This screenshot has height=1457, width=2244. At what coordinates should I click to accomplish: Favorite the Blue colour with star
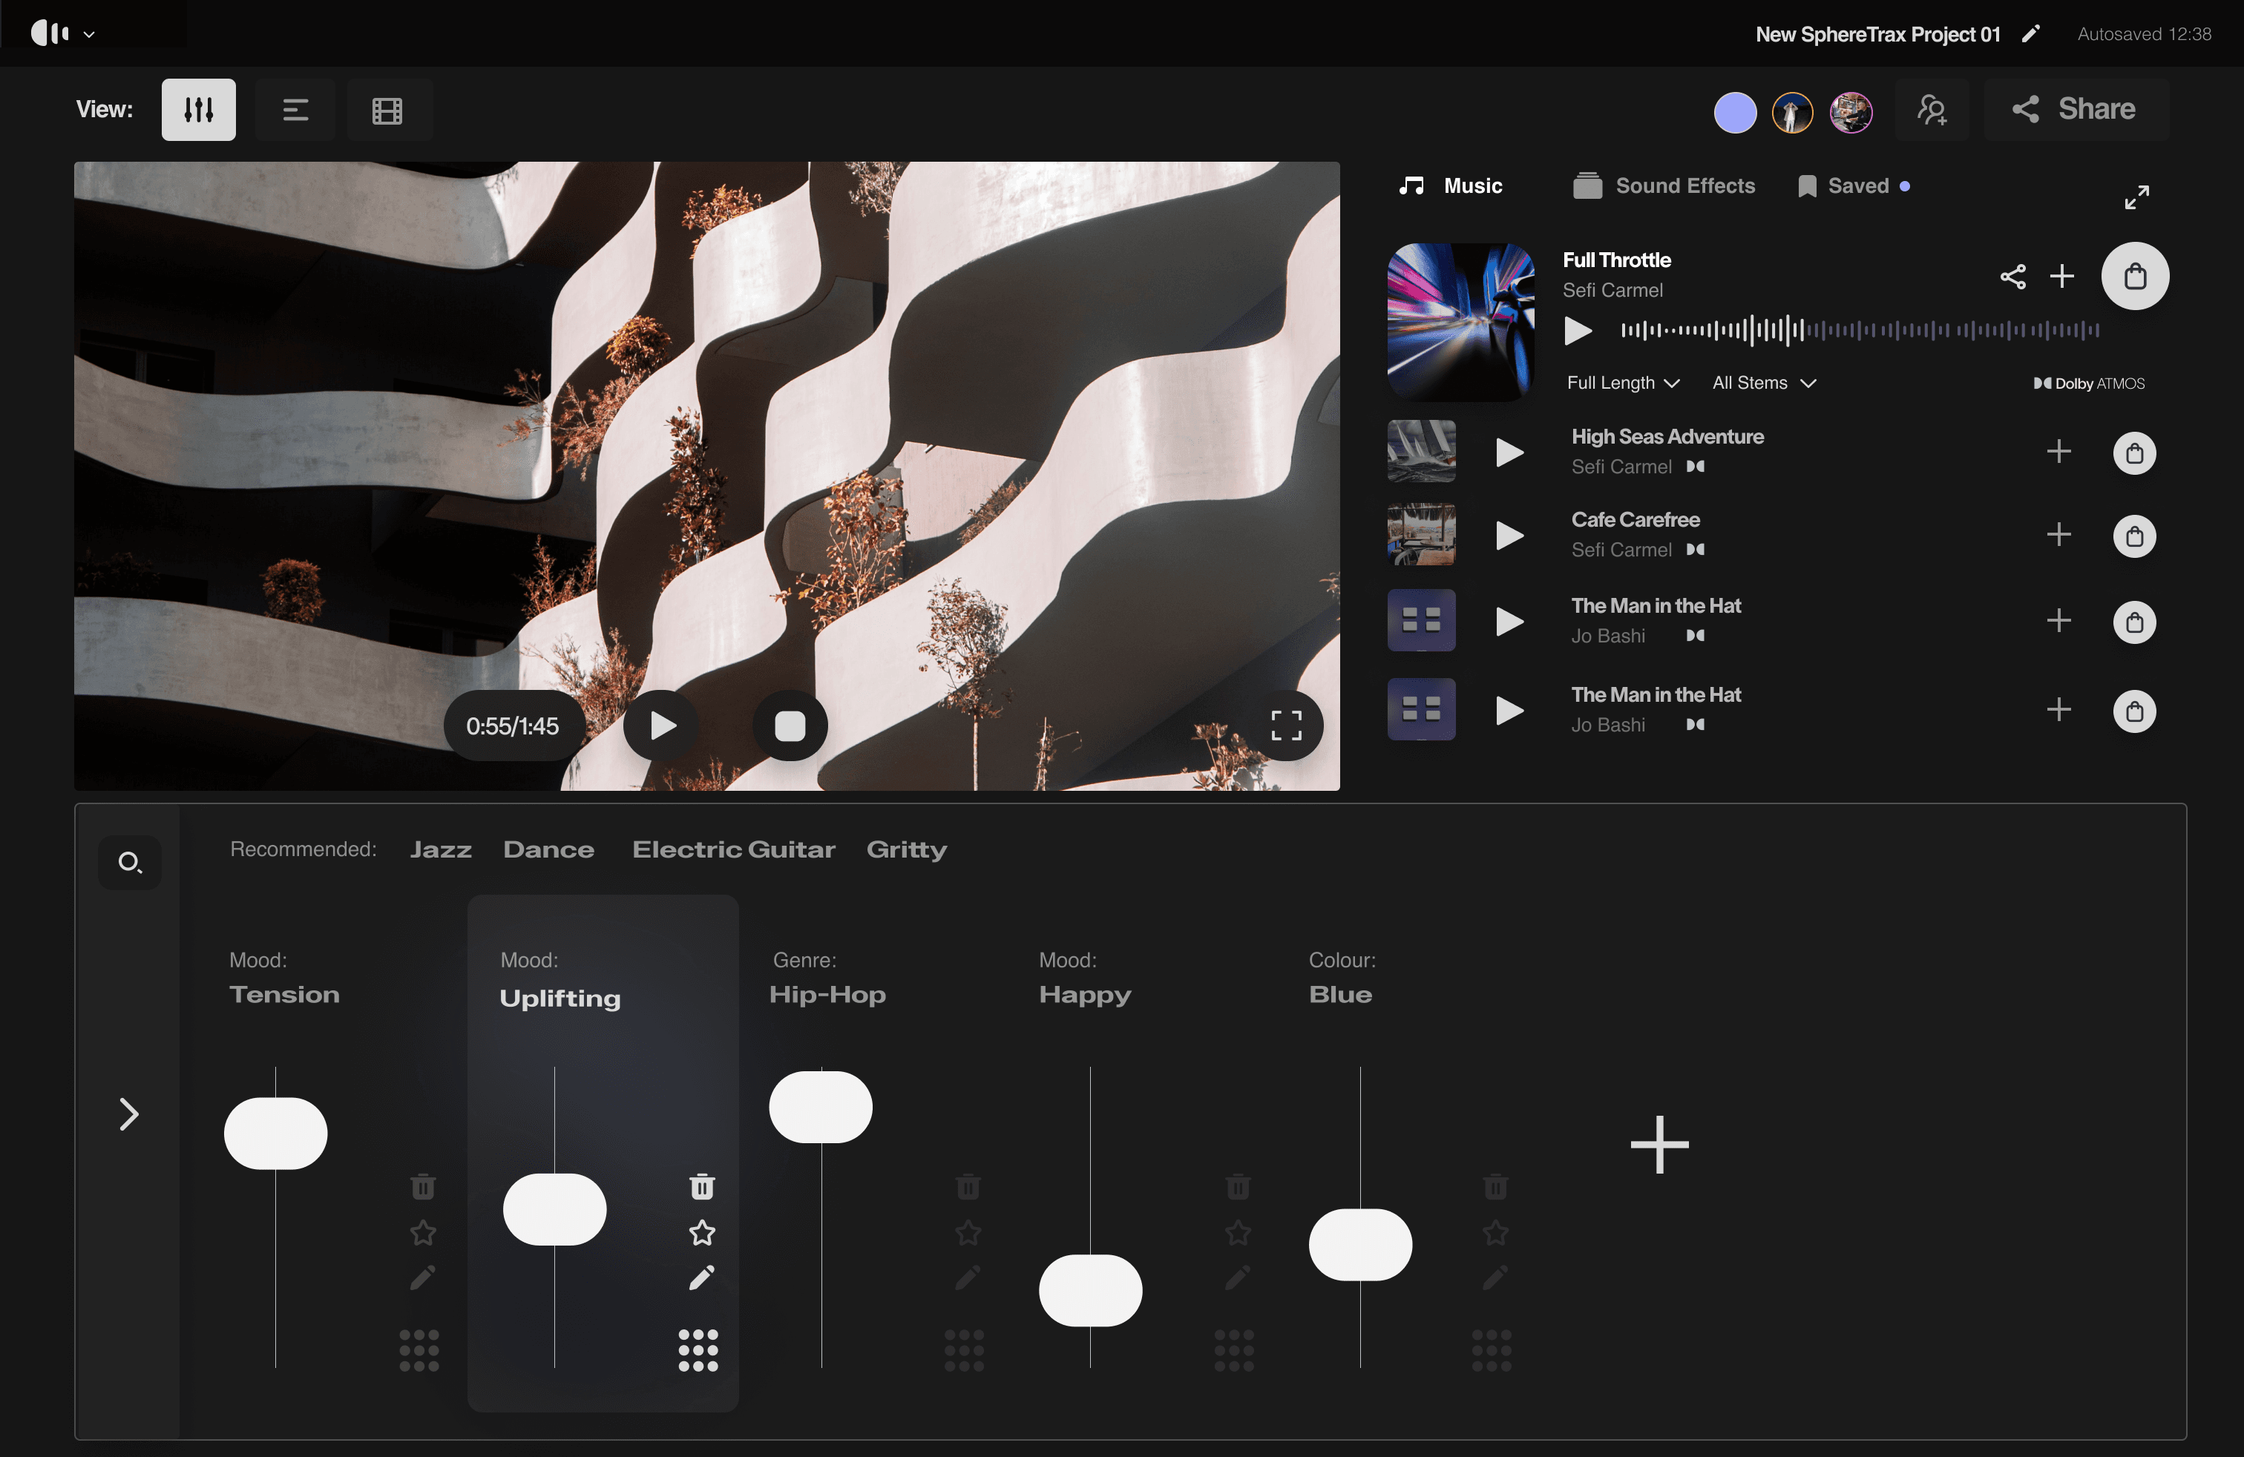pyautogui.click(x=1495, y=1233)
